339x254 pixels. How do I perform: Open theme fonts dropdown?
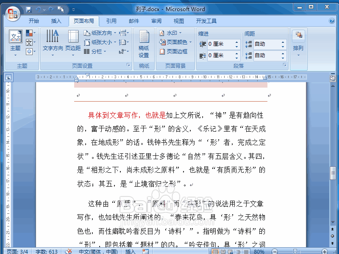[31, 42]
